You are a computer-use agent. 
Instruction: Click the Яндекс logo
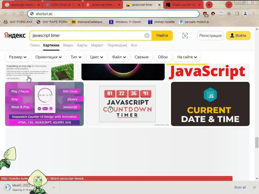click(15, 35)
